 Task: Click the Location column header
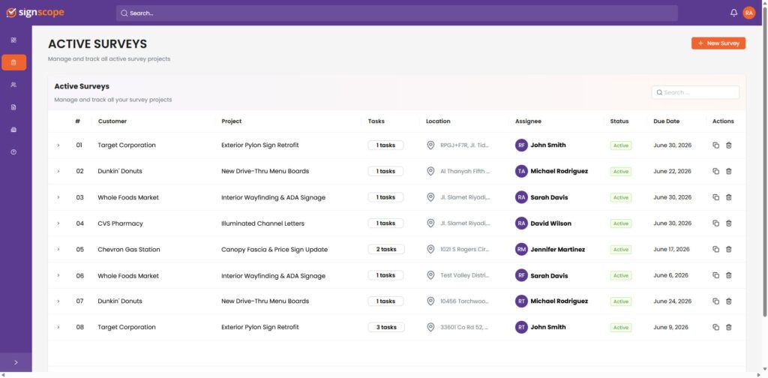[438, 121]
